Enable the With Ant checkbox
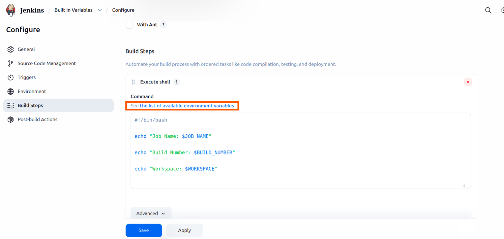504x239 pixels. (129, 25)
